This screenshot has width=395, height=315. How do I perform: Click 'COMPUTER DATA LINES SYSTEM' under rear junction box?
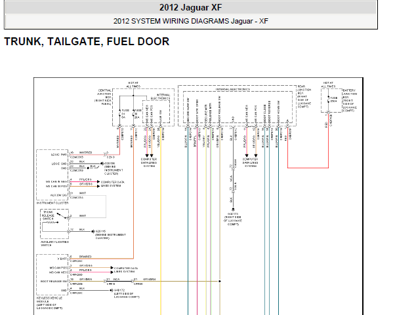coord(251,162)
